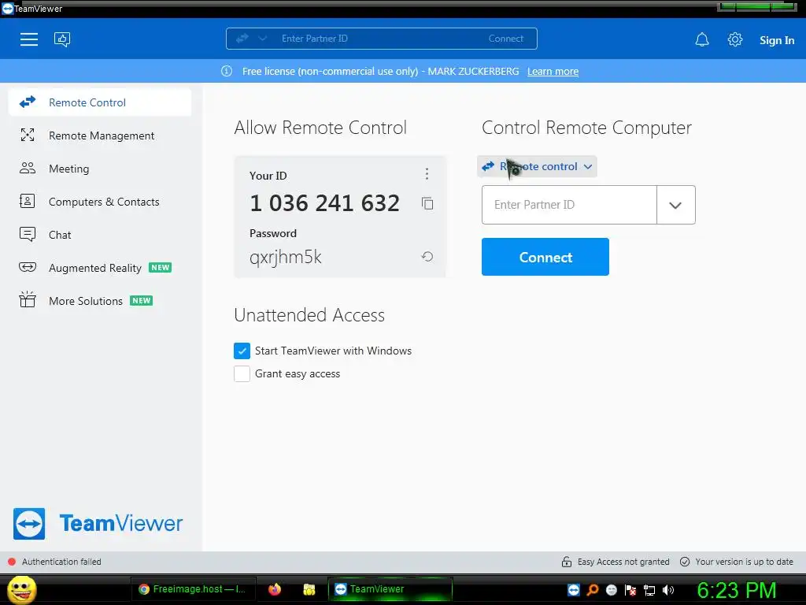Click the Action Center flag tray icon
Viewport: 806px width, 605px height.
click(x=630, y=590)
